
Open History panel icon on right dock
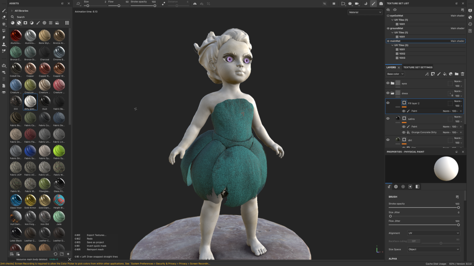[x=470, y=24]
